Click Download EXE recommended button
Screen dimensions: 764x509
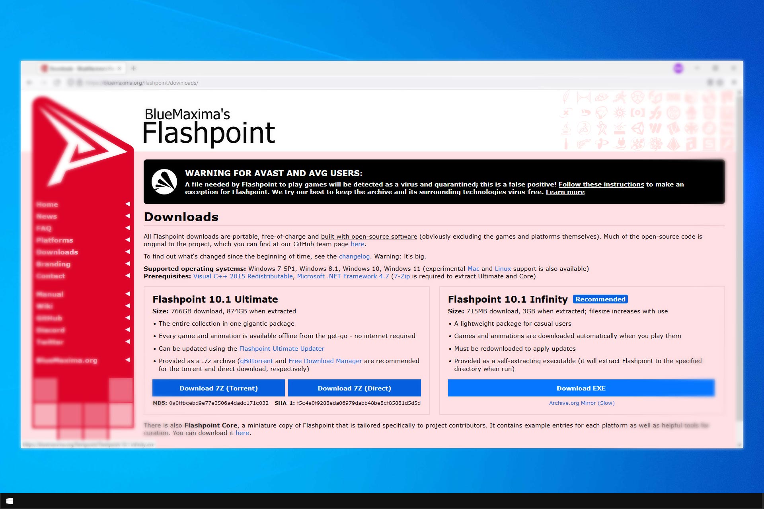581,389
